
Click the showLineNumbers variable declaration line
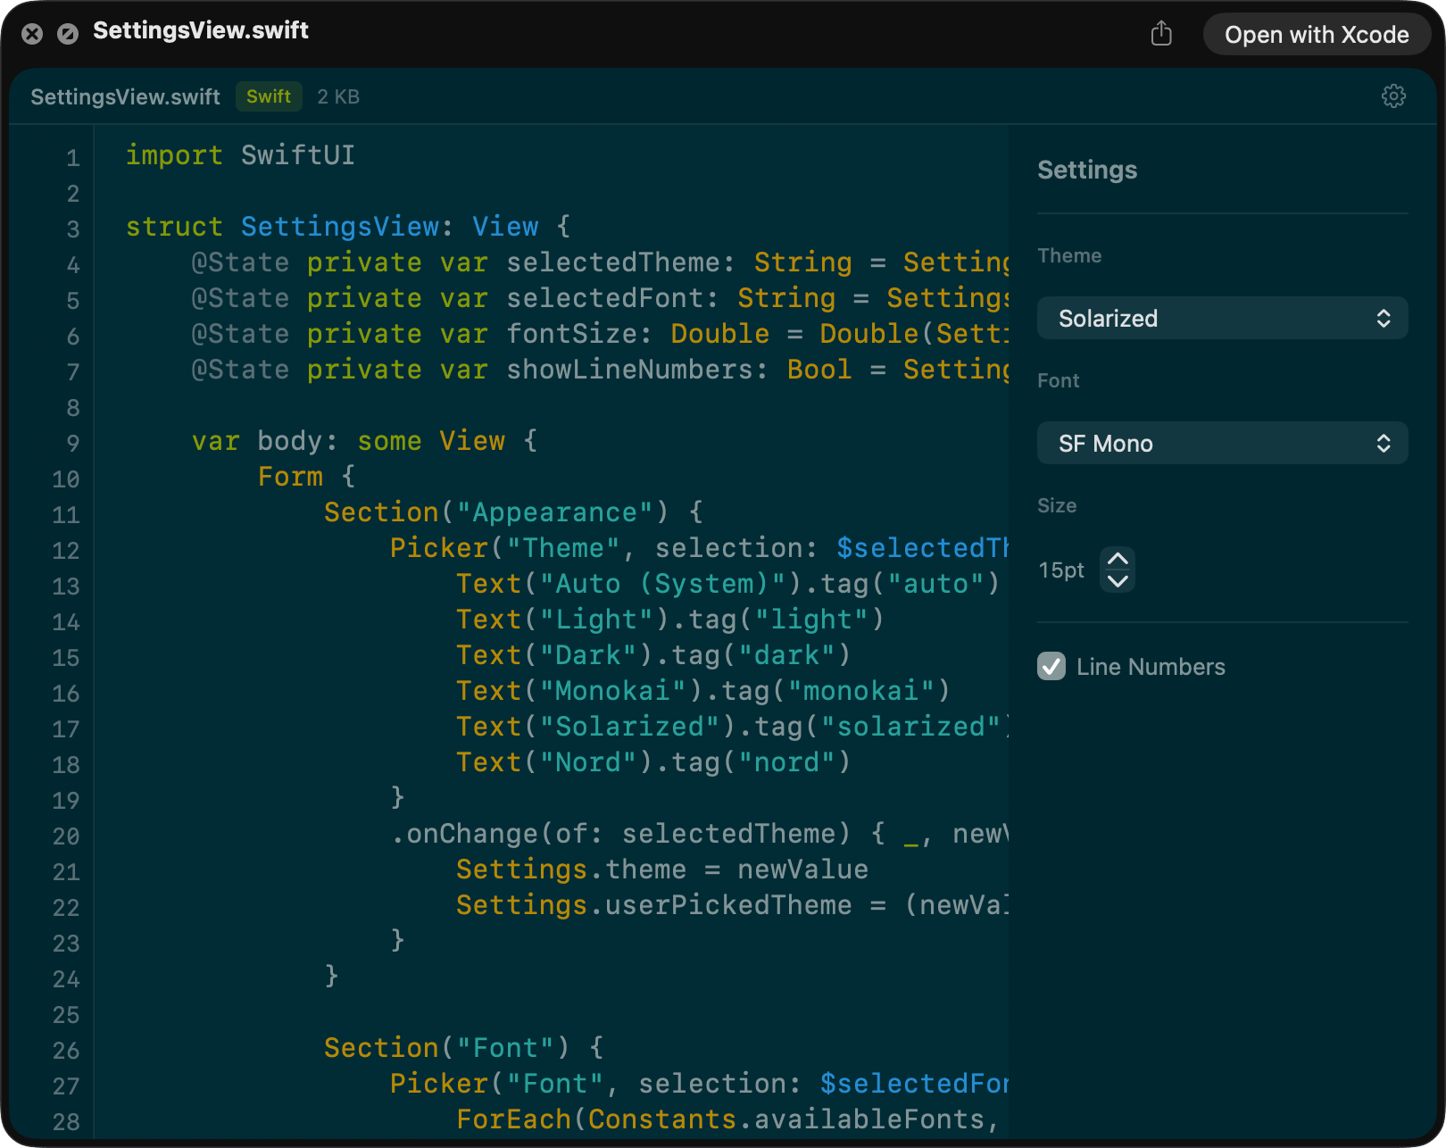600,370
